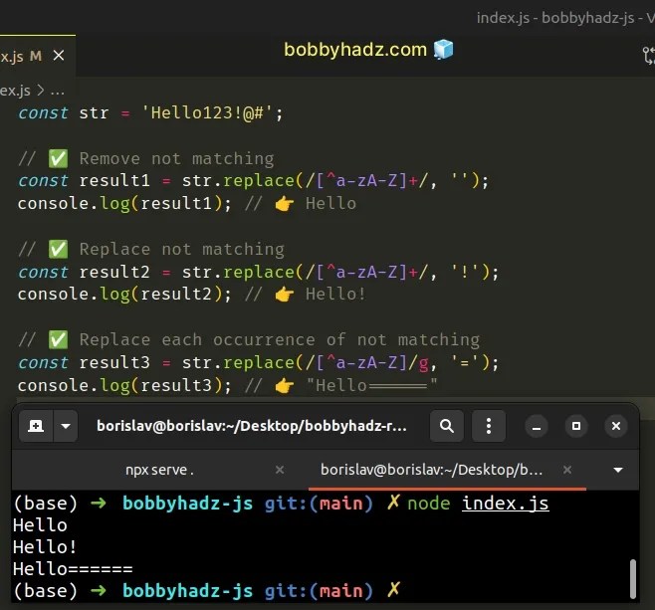Switch to the 'npx serve .' terminal tab

(x=159, y=470)
